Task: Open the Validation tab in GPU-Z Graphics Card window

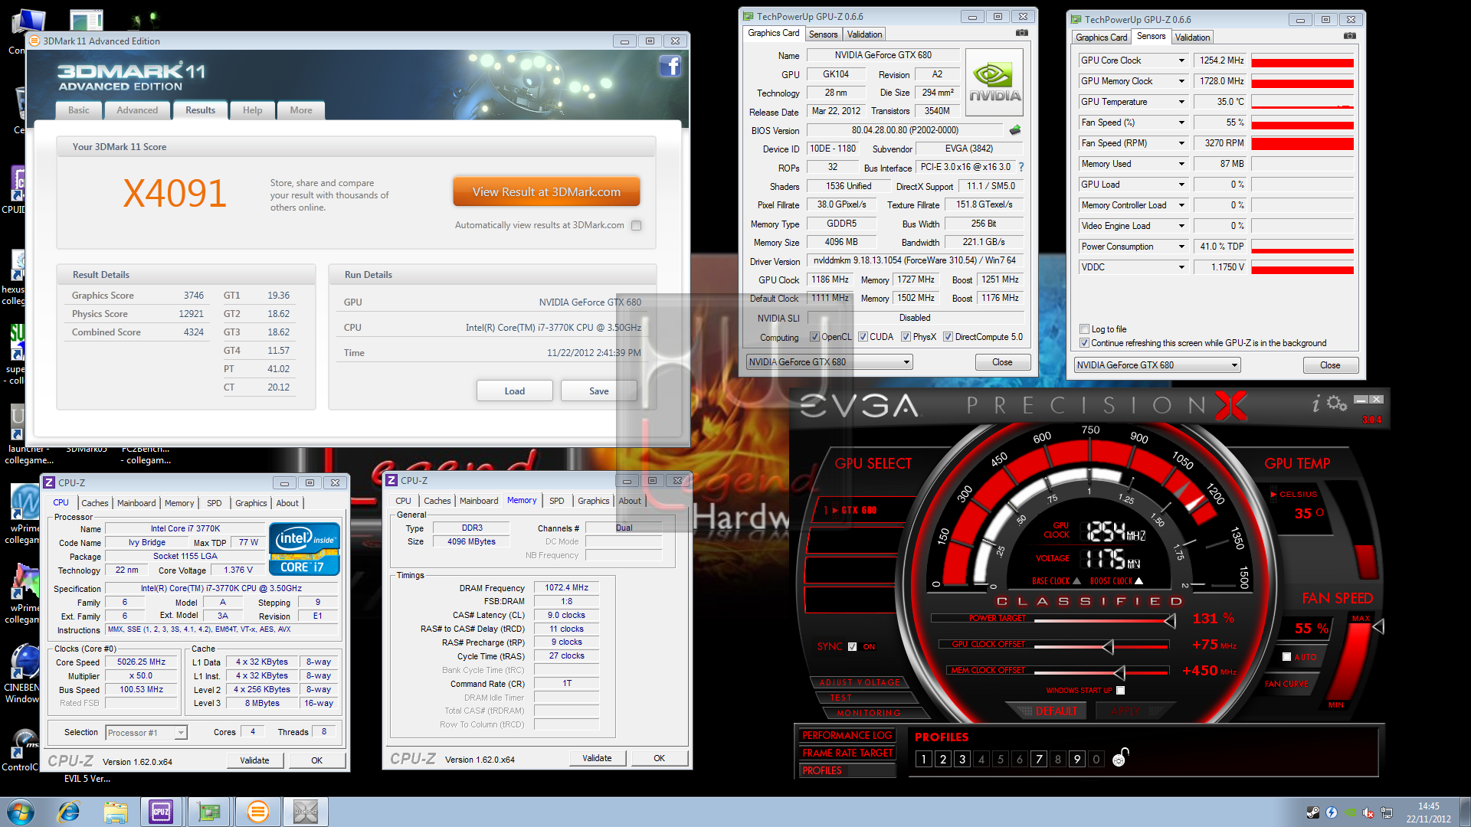Action: coord(864,34)
